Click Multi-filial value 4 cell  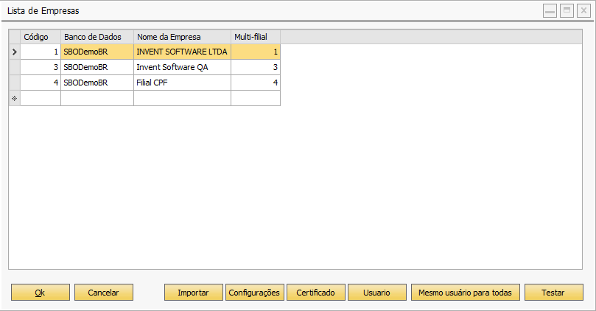tap(256, 83)
